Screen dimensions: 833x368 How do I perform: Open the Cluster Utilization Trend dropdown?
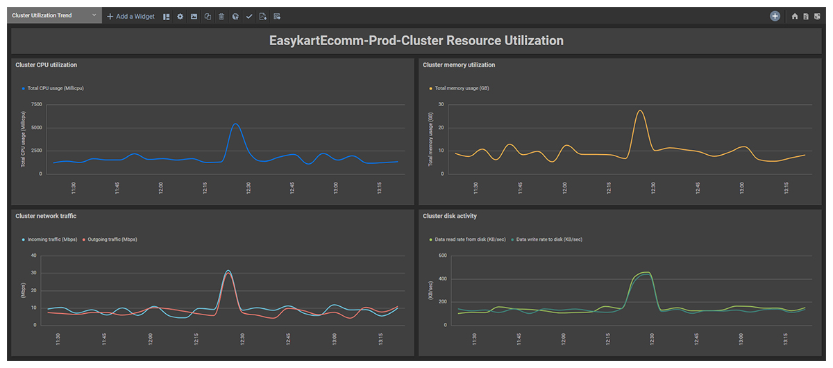click(54, 15)
